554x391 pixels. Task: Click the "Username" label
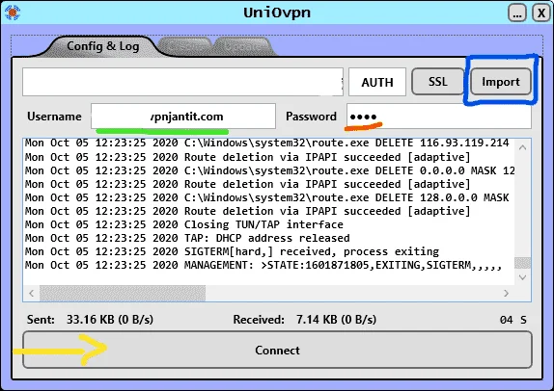point(54,117)
